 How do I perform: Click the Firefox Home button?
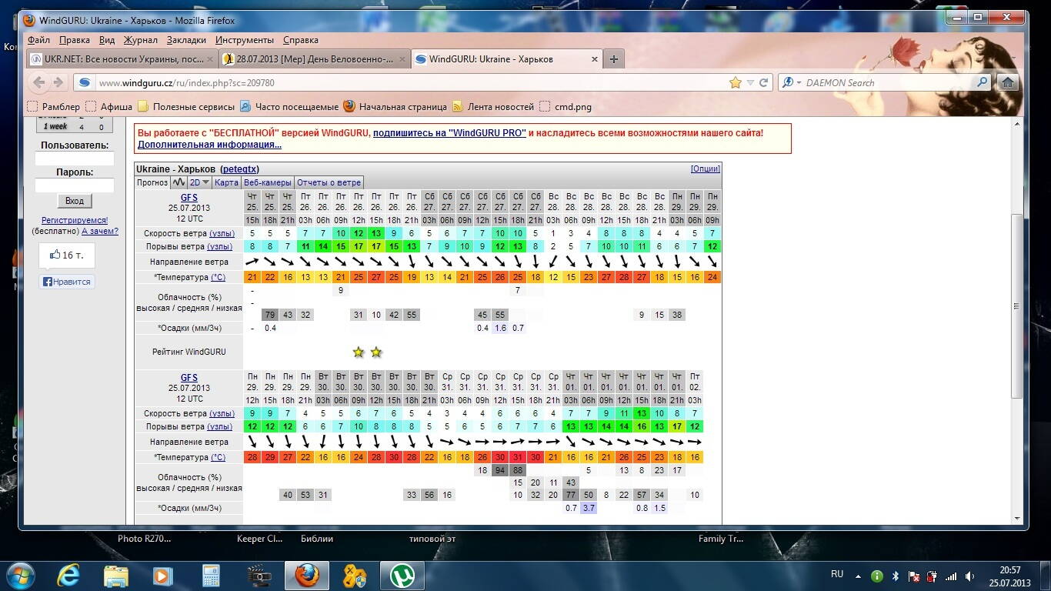click(1007, 82)
